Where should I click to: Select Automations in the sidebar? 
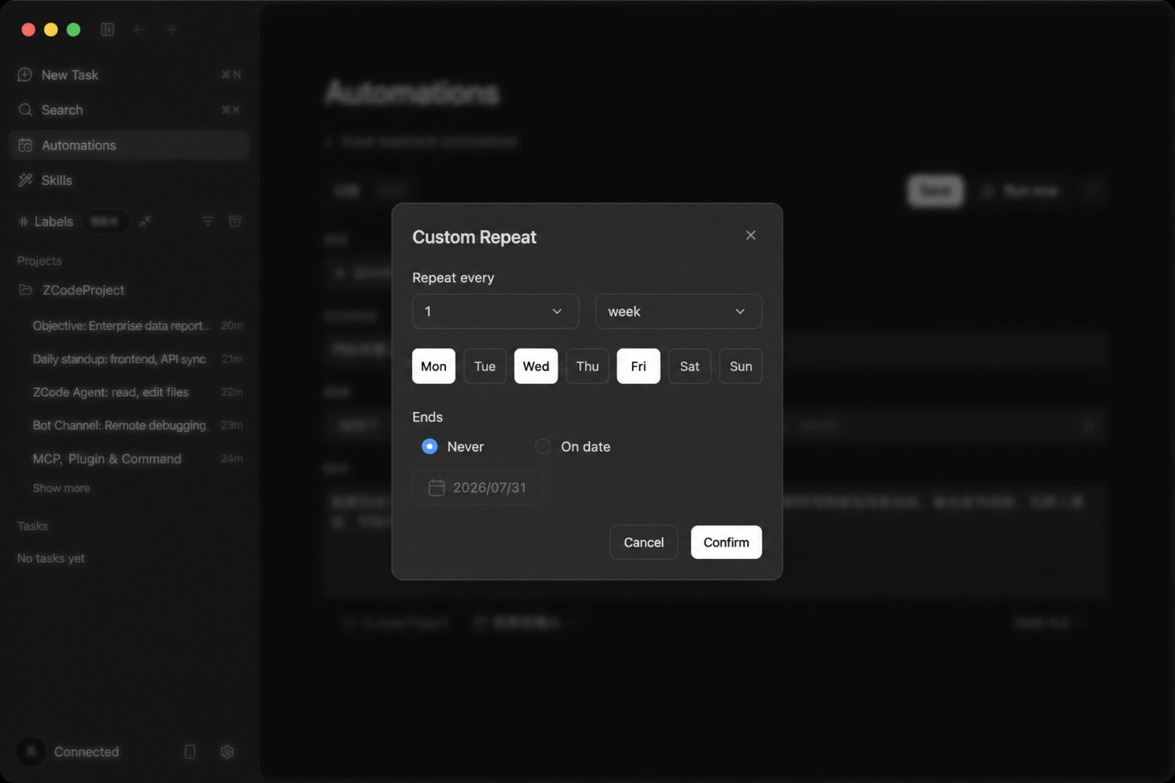[128, 145]
